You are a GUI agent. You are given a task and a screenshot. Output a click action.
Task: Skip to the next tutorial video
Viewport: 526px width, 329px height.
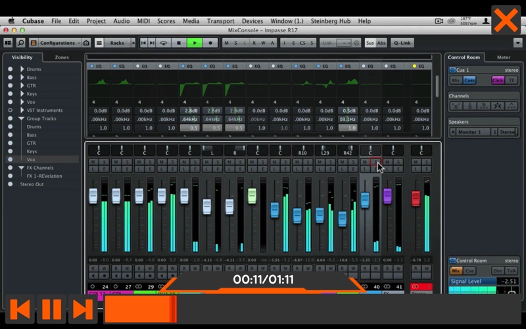point(83,309)
